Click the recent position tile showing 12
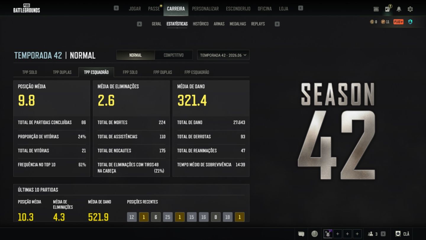The height and width of the screenshot is (240, 426). (x=132, y=217)
